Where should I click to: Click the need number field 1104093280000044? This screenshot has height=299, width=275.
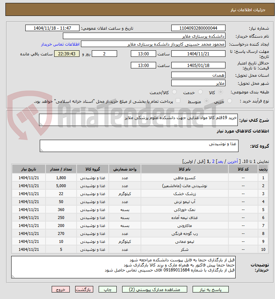click(198, 28)
